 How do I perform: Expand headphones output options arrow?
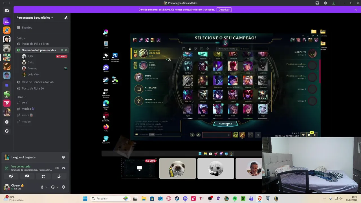click(58, 187)
